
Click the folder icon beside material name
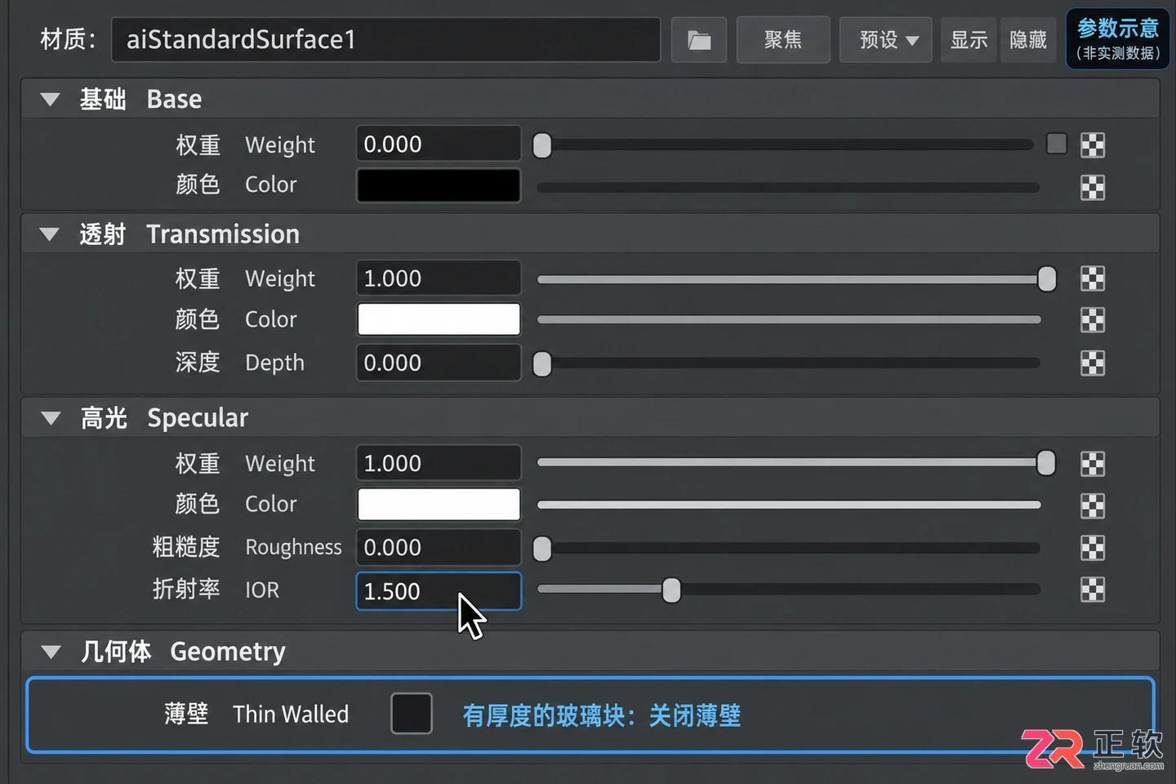click(699, 40)
